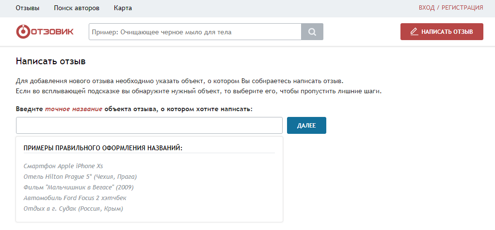Choose example Отдых в г. Судак
The width and height of the screenshot is (495, 230).
(x=73, y=208)
